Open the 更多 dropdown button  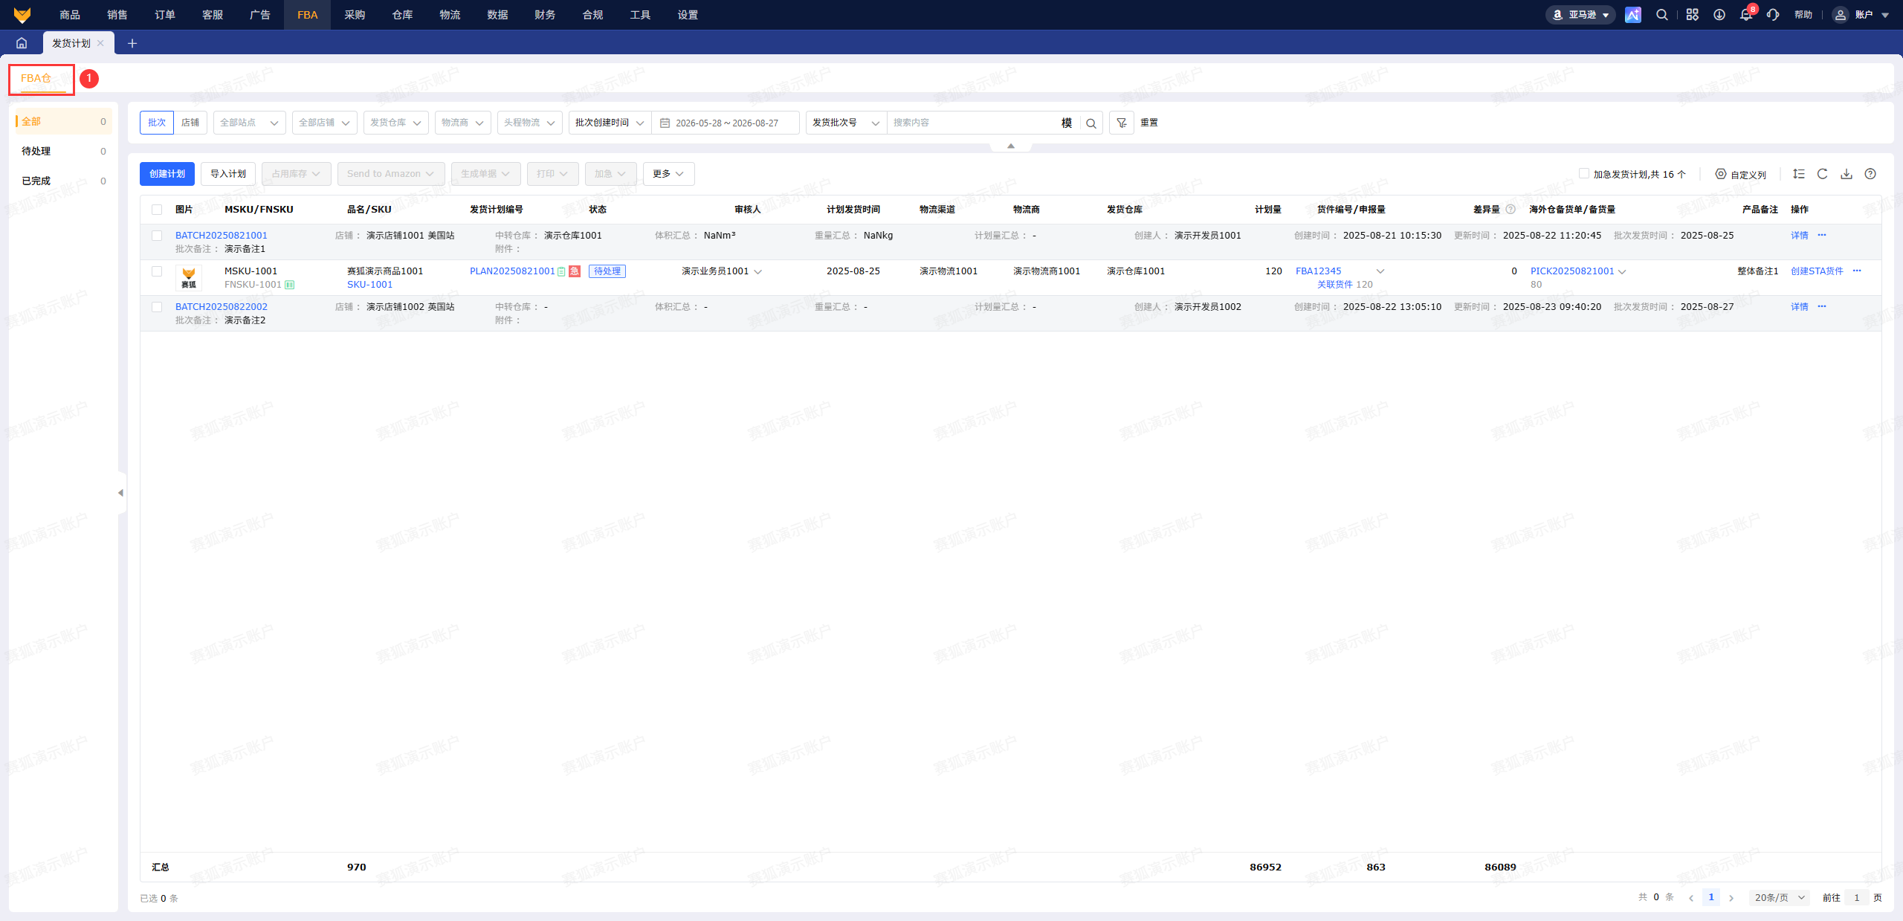coord(668,174)
